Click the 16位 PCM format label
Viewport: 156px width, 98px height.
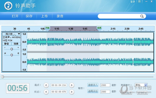point(7,40)
